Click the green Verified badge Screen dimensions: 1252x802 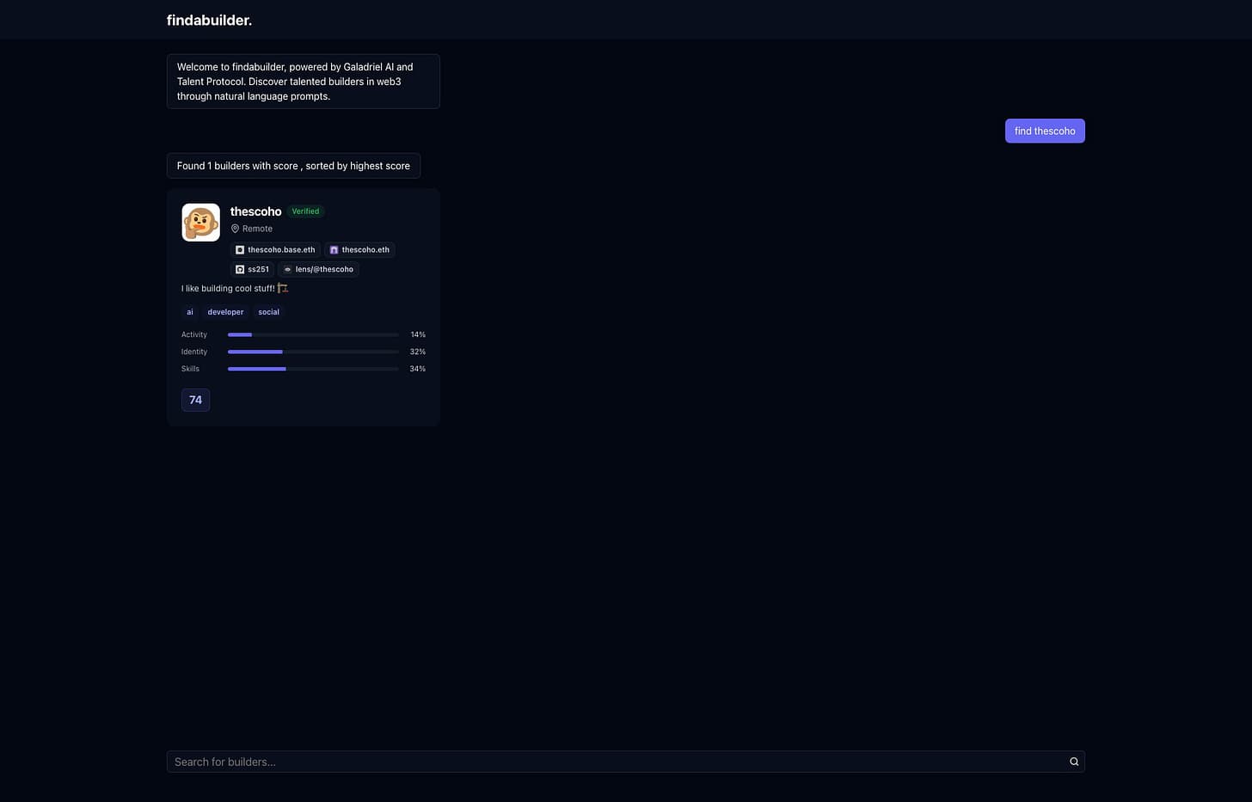click(x=305, y=211)
